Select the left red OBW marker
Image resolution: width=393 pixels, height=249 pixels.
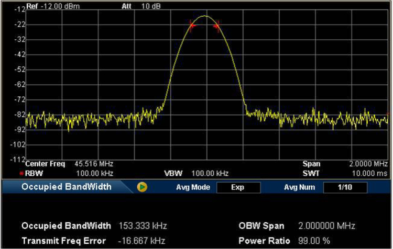tap(192, 25)
